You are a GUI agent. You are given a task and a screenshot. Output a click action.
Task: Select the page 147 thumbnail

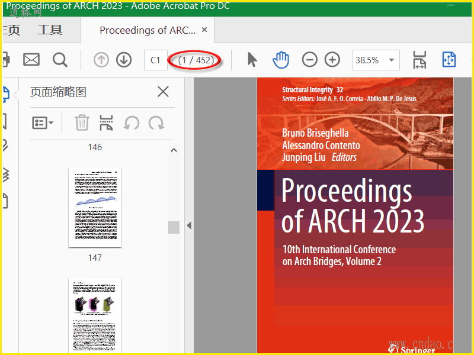95,208
